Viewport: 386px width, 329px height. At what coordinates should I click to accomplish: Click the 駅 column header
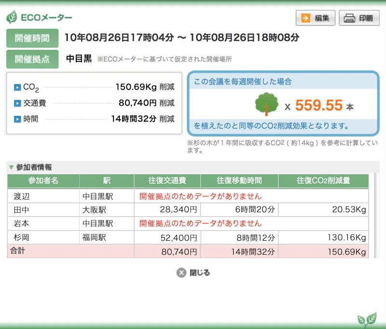coord(107,181)
